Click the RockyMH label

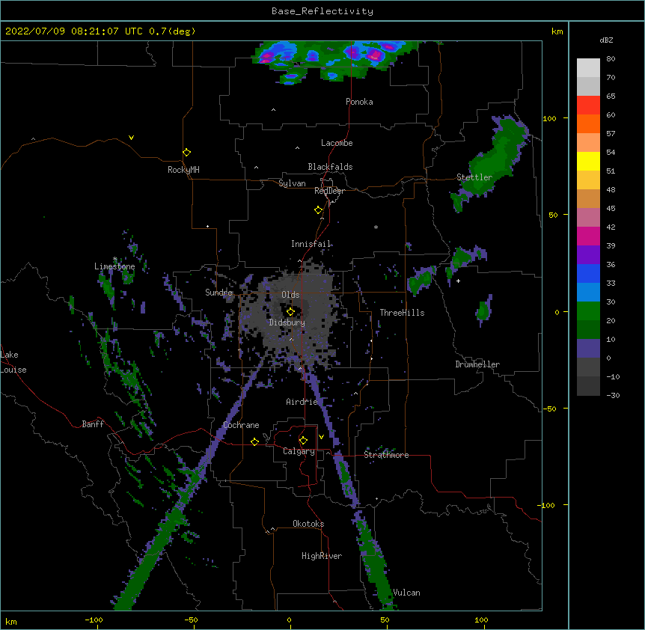[183, 170]
